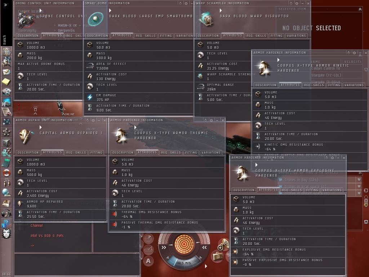The height and width of the screenshot is (277, 369).
Task: Open Req. Skills tab in Thermic Hardener window
Action: pos(171,153)
